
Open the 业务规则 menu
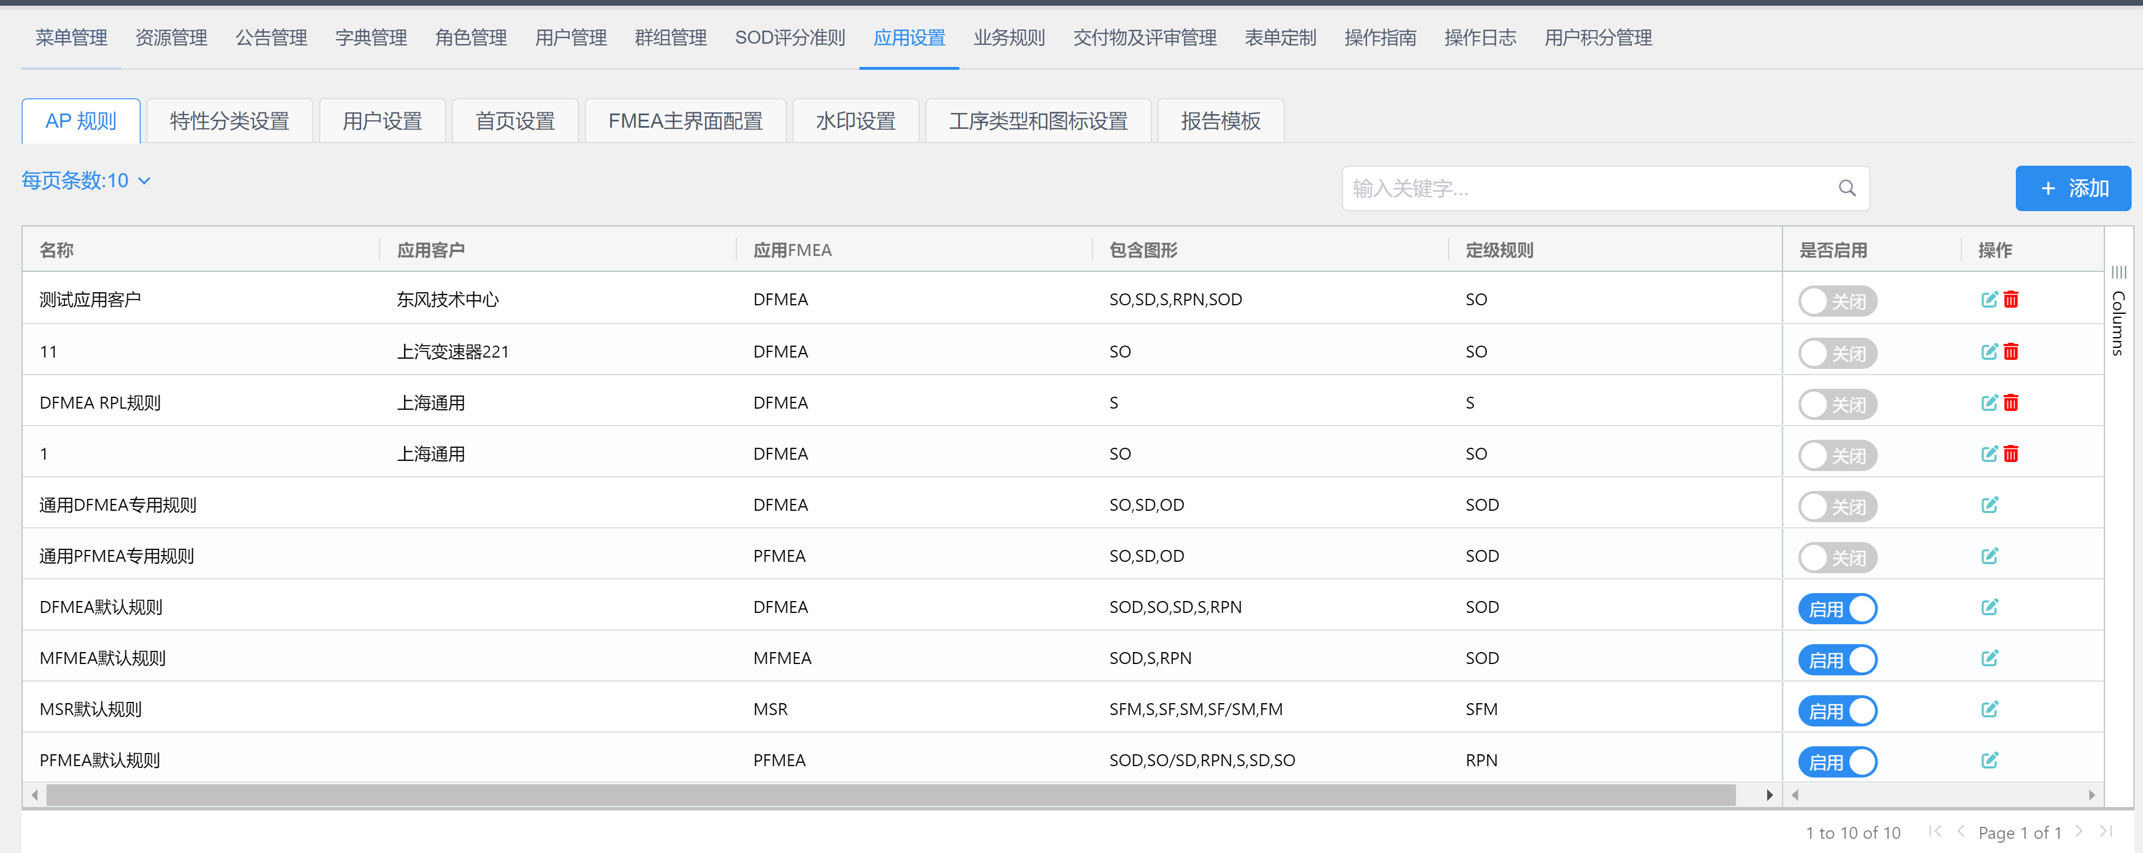coord(1009,37)
